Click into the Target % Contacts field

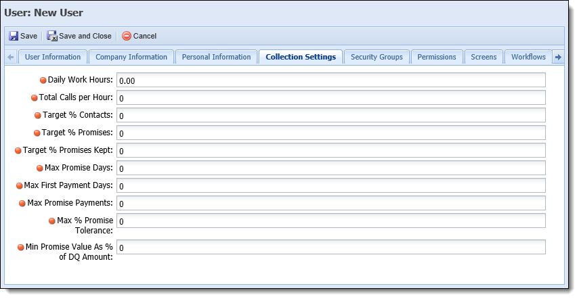click(x=331, y=115)
